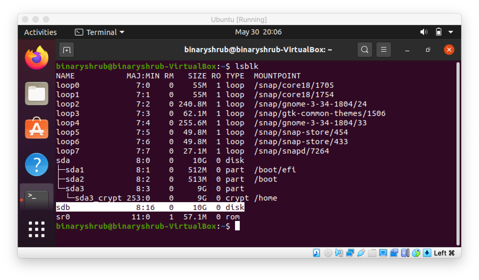Click the loop0 device name
Screen dimensions: 479x280
tap(68, 85)
